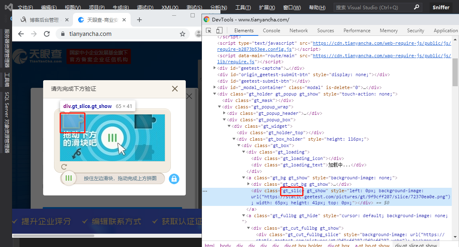Collapse the gt_widget div node

click(x=229, y=126)
